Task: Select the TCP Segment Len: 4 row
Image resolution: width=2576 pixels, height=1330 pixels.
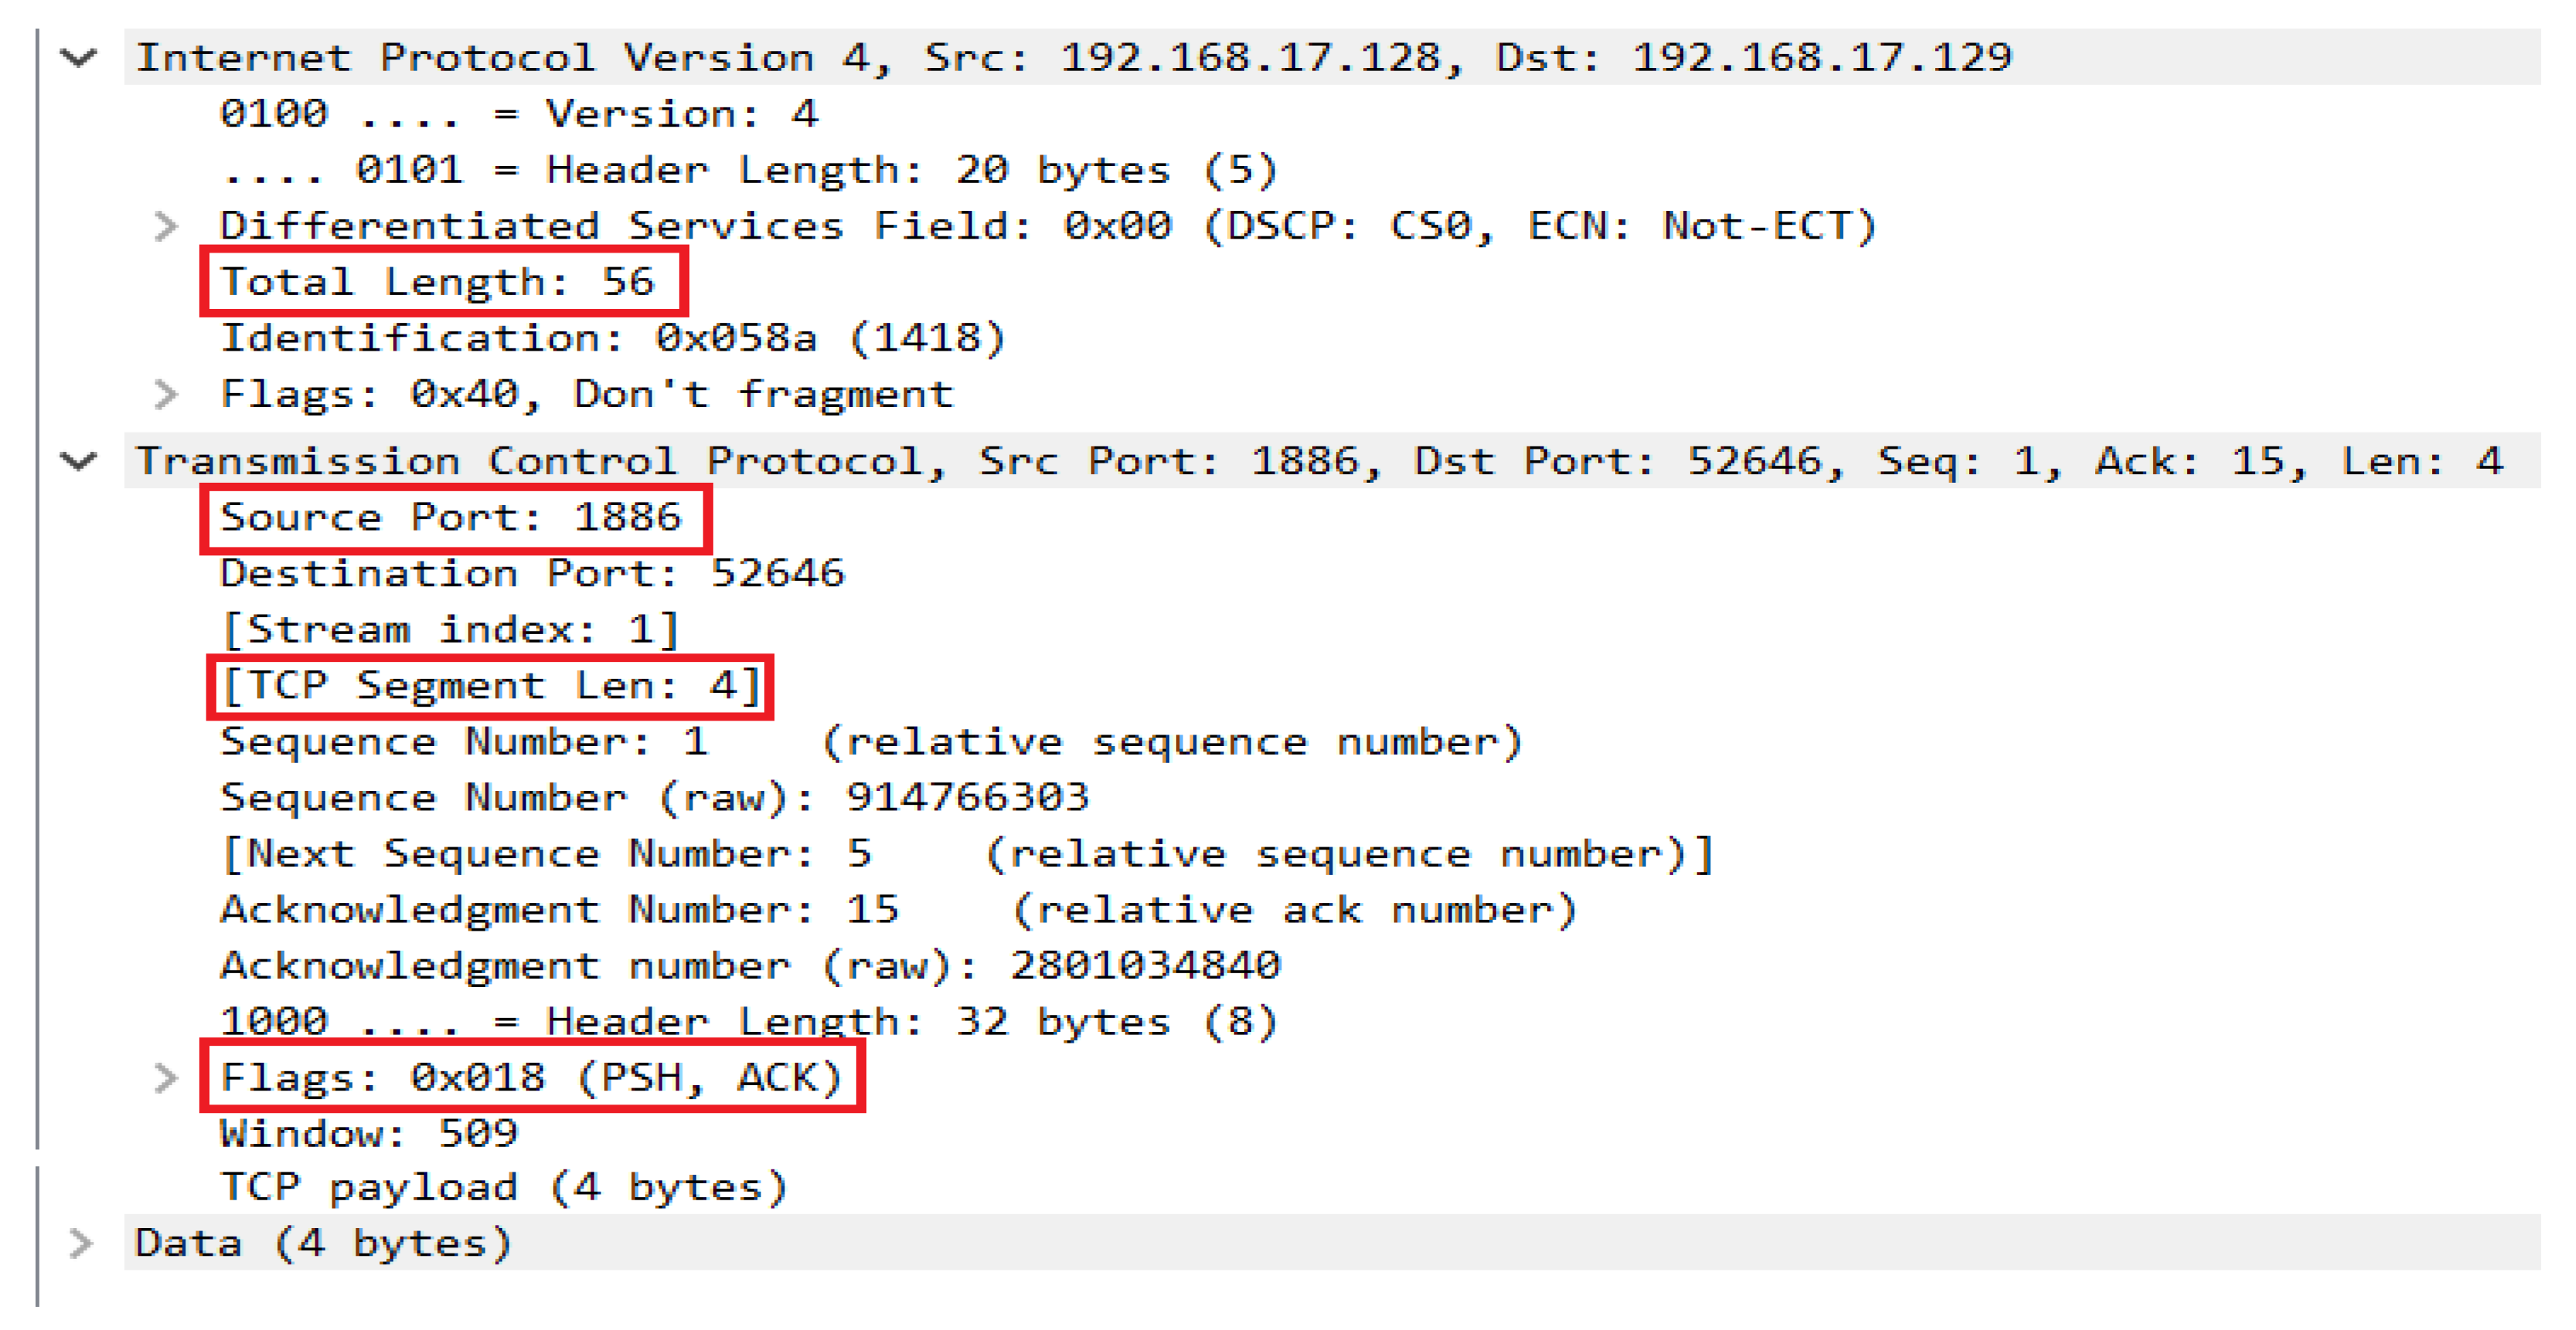Action: tap(490, 687)
